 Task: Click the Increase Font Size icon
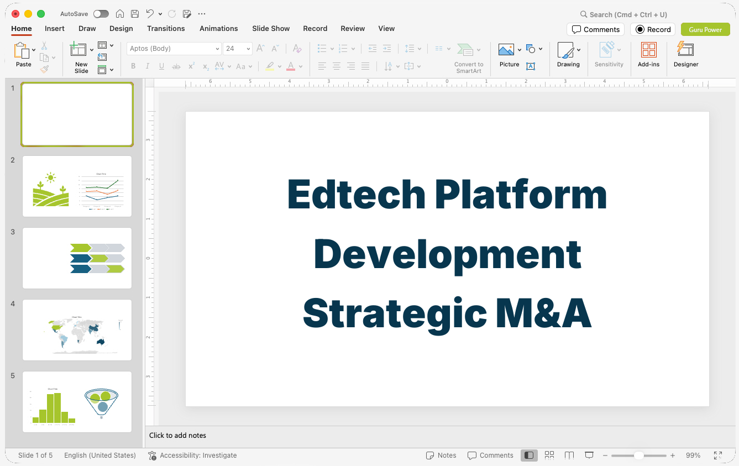tap(261, 49)
